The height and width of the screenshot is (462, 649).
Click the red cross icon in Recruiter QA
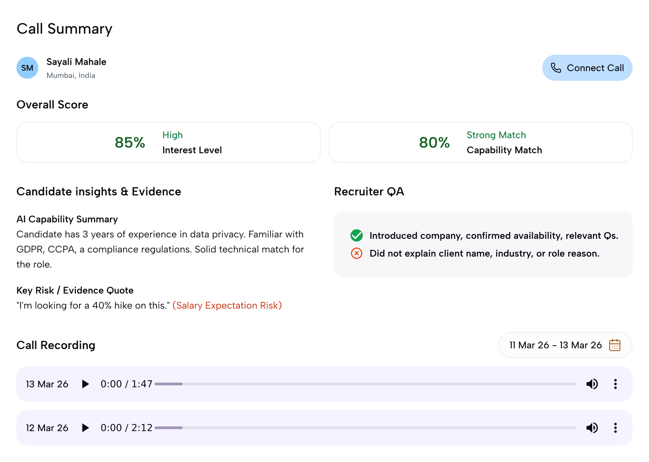[x=357, y=253]
